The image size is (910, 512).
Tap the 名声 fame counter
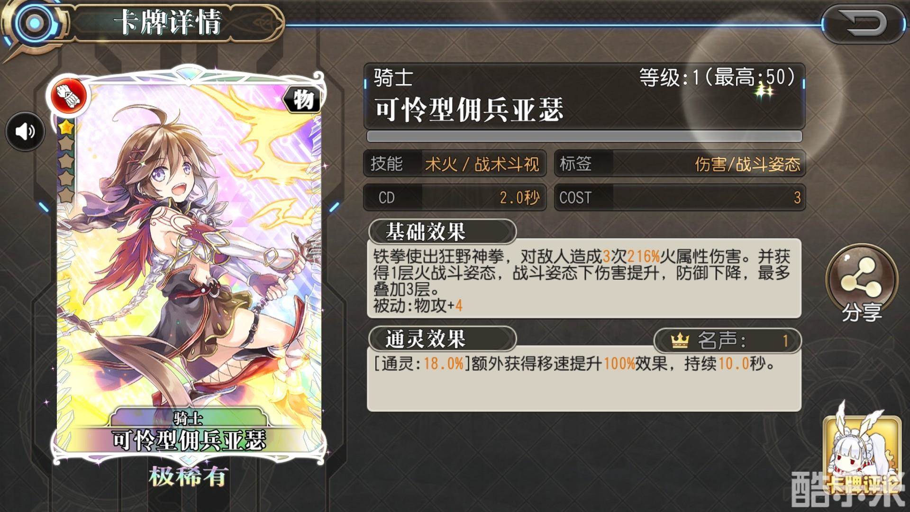[x=728, y=340]
